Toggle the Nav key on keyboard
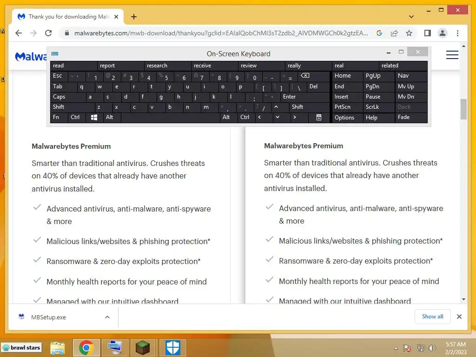 [x=411, y=76]
